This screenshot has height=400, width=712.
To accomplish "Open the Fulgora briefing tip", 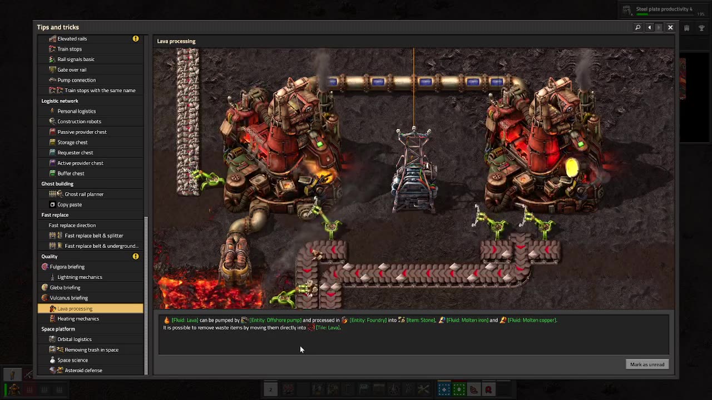I will coord(90,267).
